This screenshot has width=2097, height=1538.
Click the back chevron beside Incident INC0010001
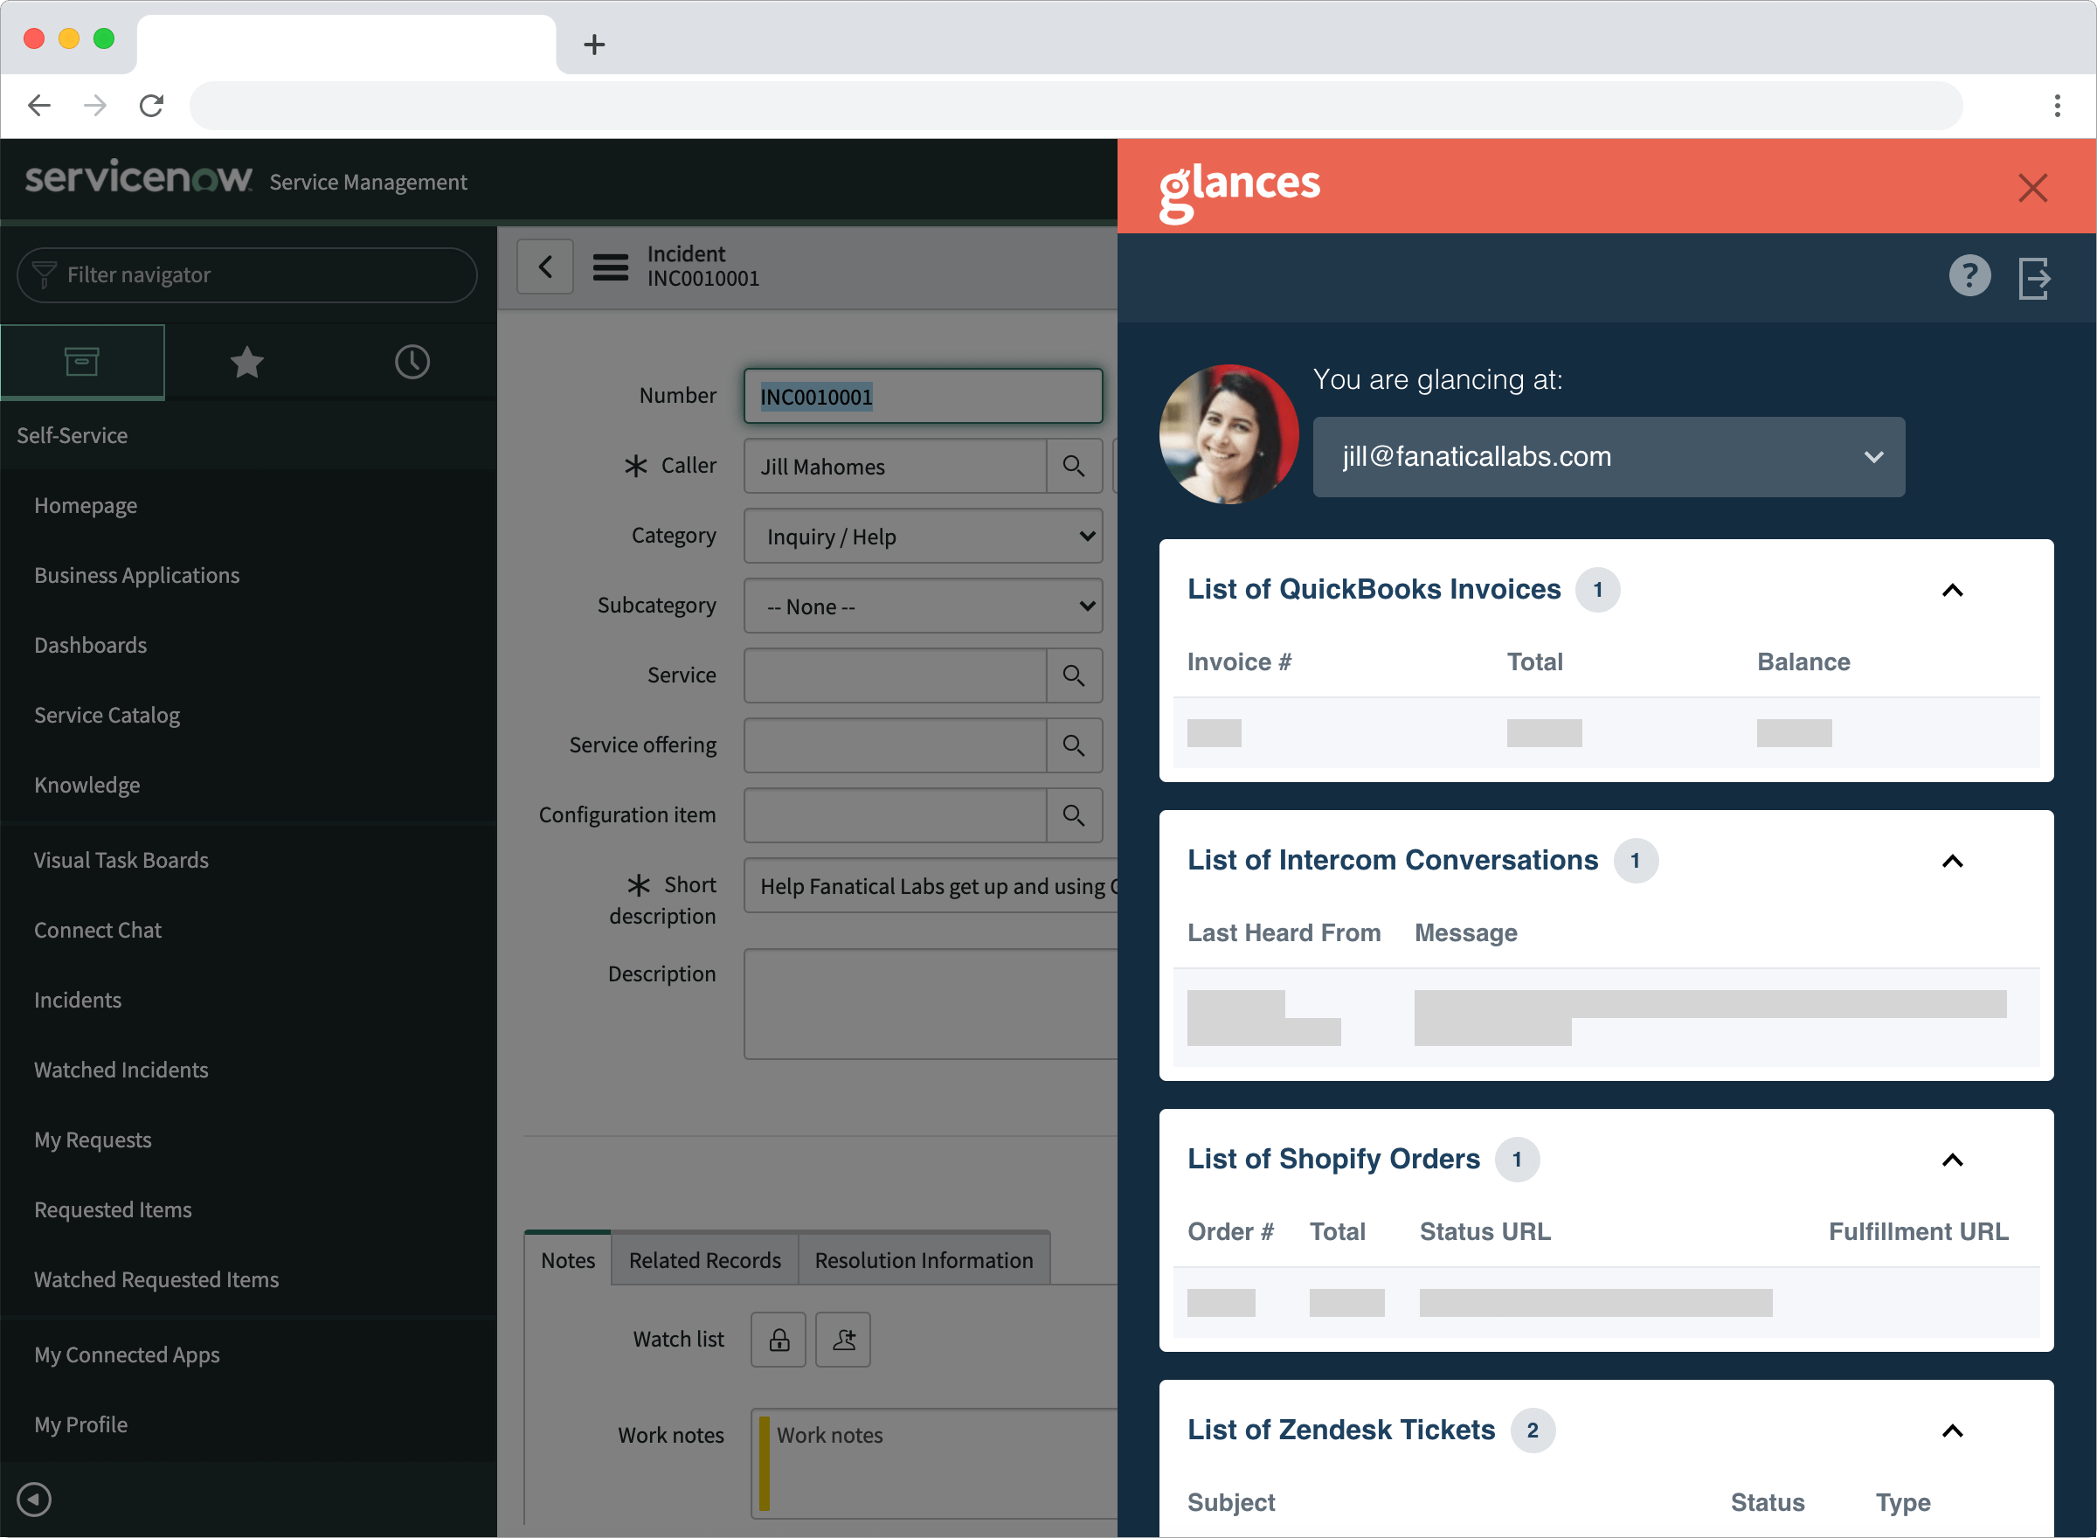(x=544, y=267)
